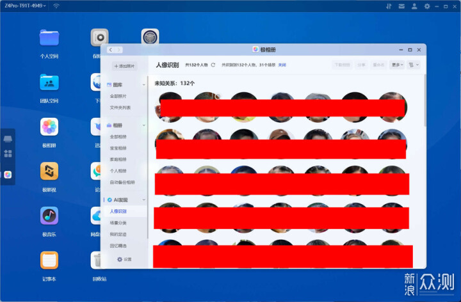Viewport: 461px width, 302px height.
Task: Open the system settings gear in top bar
Action: (x=427, y=6)
